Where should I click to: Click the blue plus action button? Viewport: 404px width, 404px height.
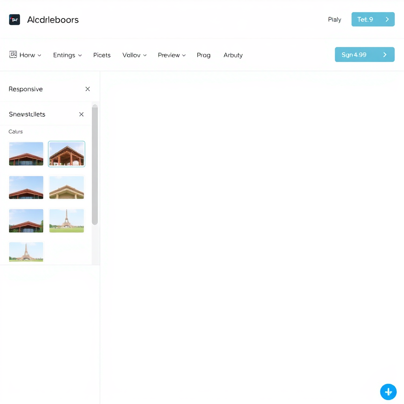click(388, 391)
